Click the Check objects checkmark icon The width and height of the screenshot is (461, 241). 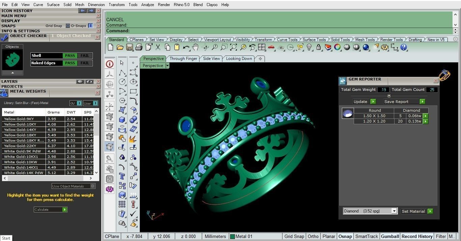[133, 214]
